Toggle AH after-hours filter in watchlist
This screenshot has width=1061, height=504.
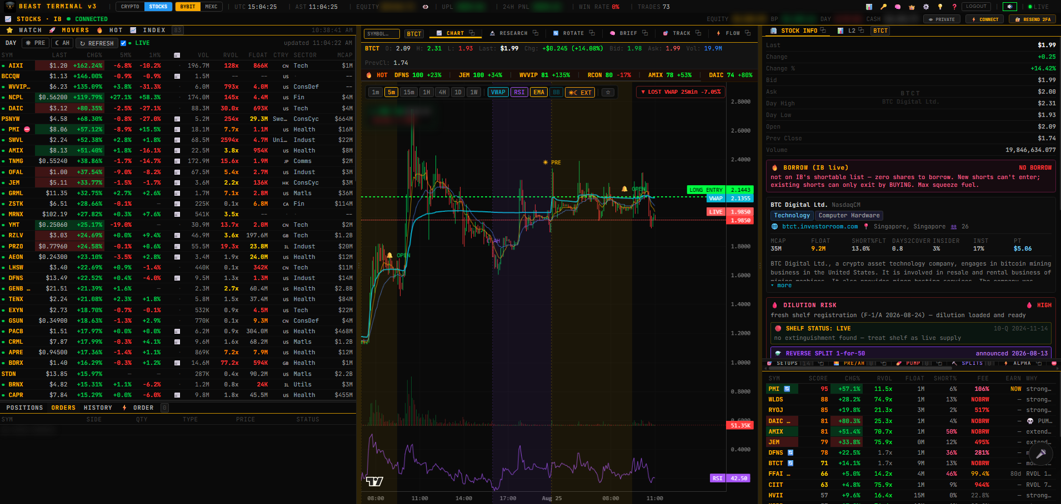[x=62, y=43]
